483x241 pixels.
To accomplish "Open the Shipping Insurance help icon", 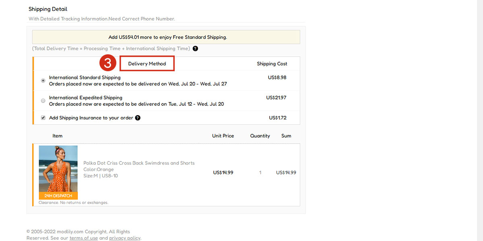I will tap(138, 118).
